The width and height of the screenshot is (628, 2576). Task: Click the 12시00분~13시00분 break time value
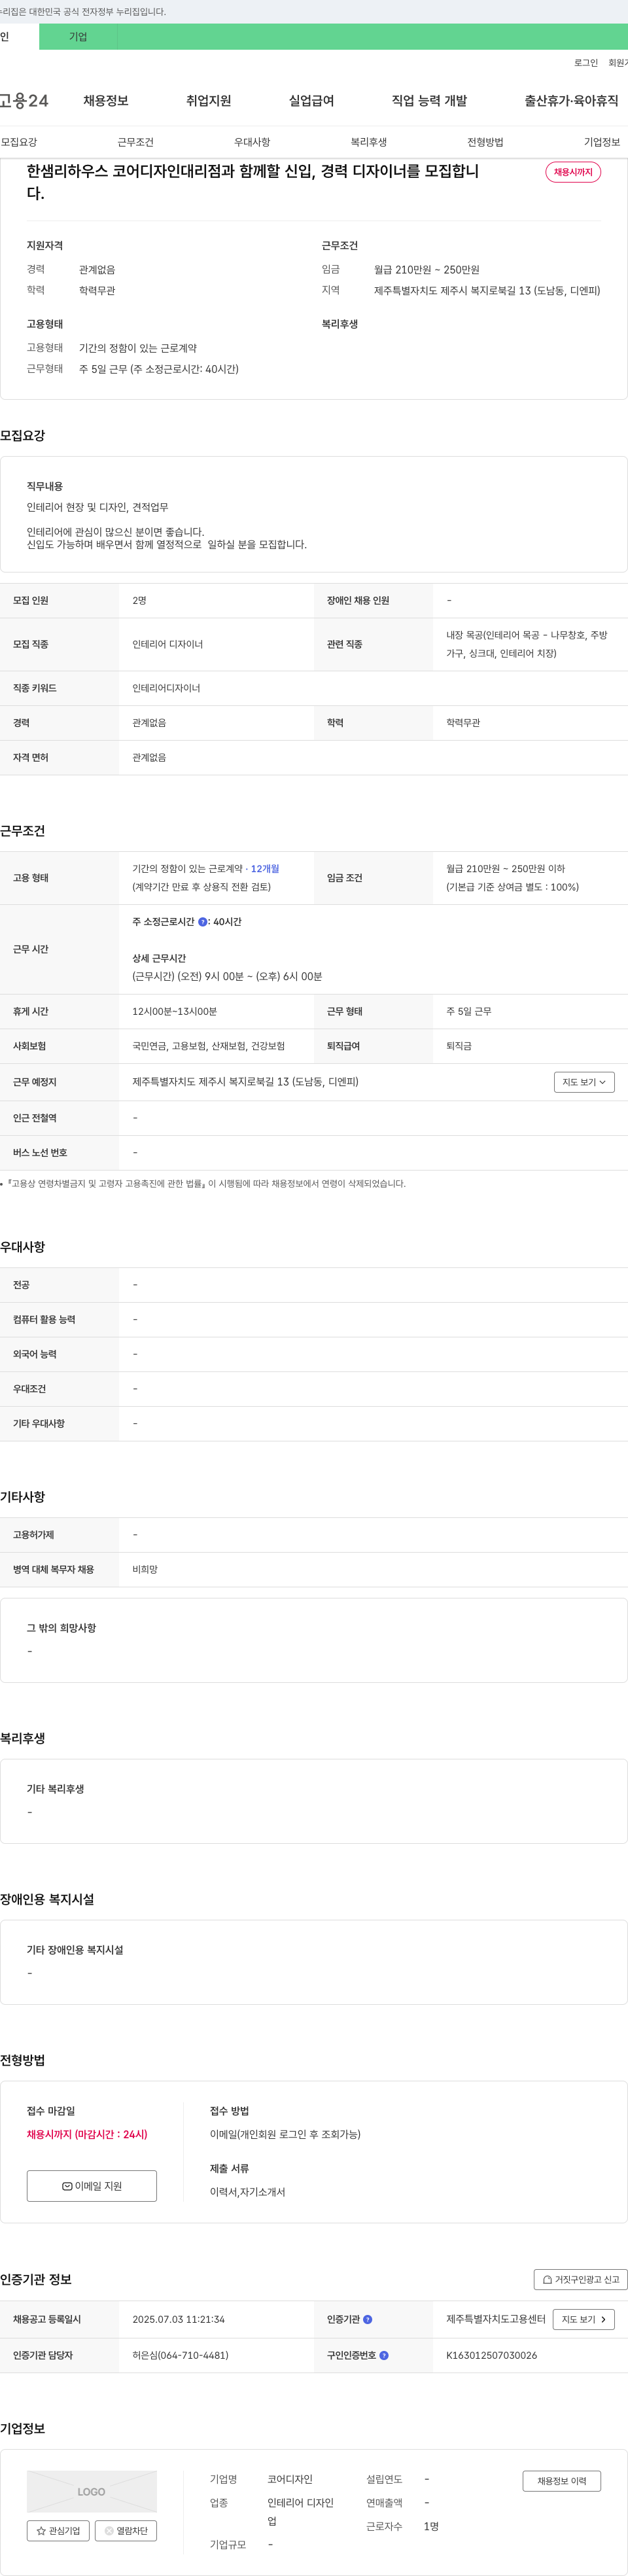point(175,1011)
